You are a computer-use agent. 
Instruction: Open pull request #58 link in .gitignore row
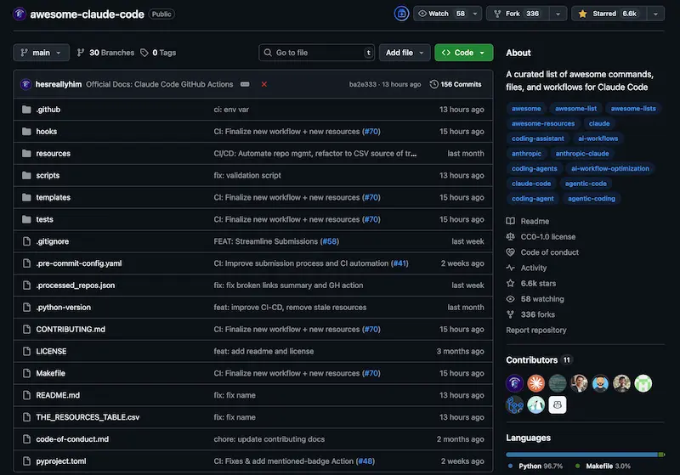330,241
